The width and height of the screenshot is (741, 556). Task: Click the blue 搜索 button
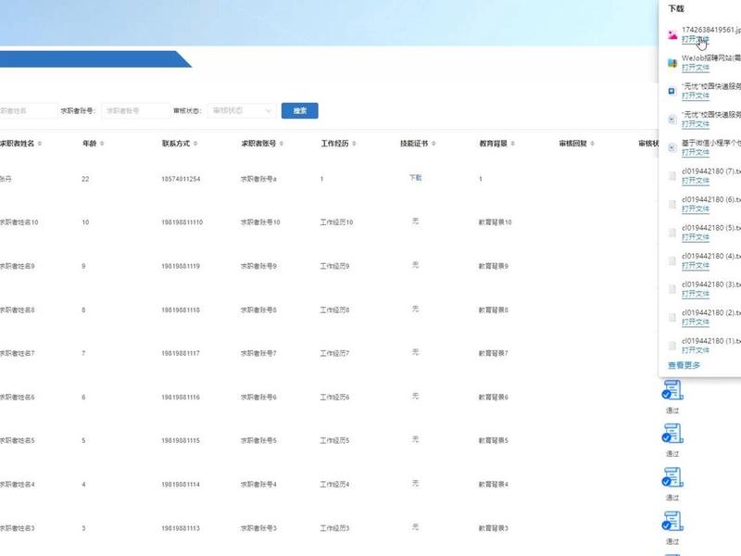pyautogui.click(x=299, y=110)
